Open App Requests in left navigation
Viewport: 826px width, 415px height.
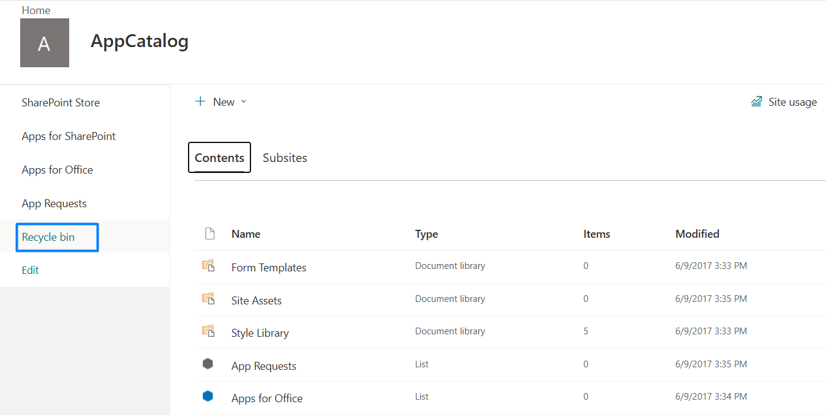(x=54, y=204)
